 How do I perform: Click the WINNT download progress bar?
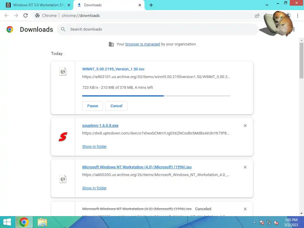(156, 96)
